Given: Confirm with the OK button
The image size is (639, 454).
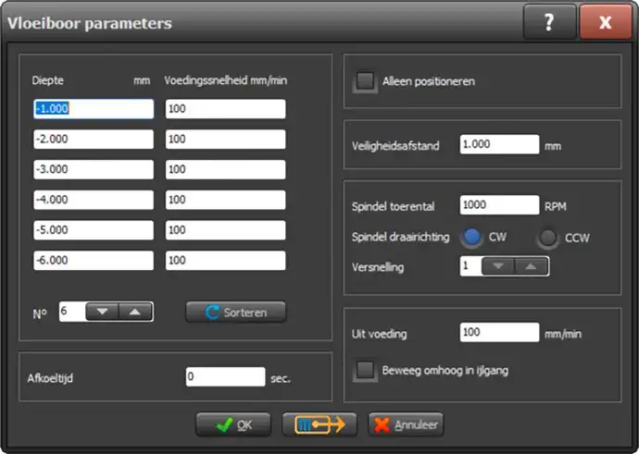Looking at the screenshot, I should pos(233,424).
